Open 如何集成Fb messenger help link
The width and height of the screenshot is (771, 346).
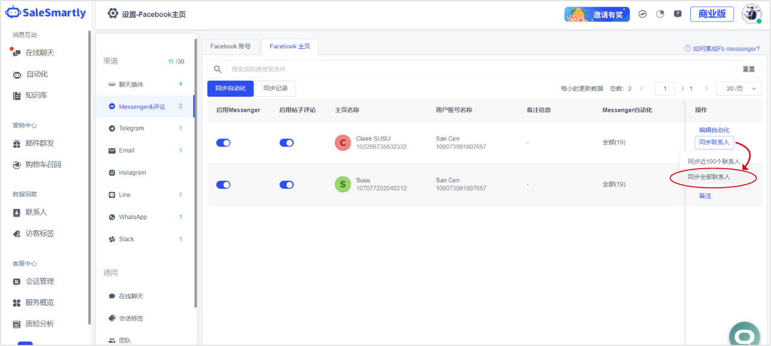pos(722,49)
